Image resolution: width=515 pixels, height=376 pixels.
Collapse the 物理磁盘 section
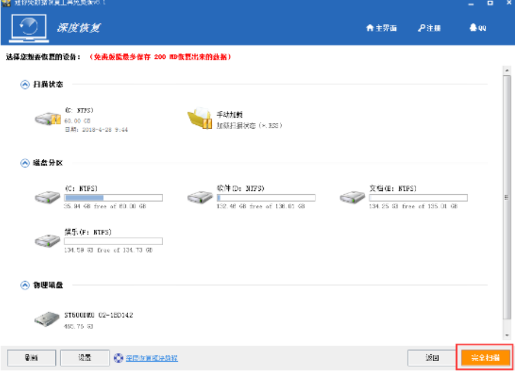click(25, 285)
